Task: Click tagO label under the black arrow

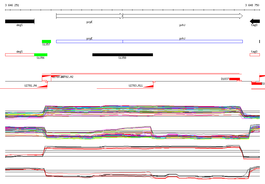Action: coord(254,25)
